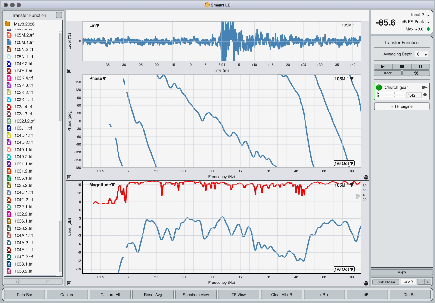Click the trace icon for 104E.1.trf
435x303 pixels.
tap(9, 250)
